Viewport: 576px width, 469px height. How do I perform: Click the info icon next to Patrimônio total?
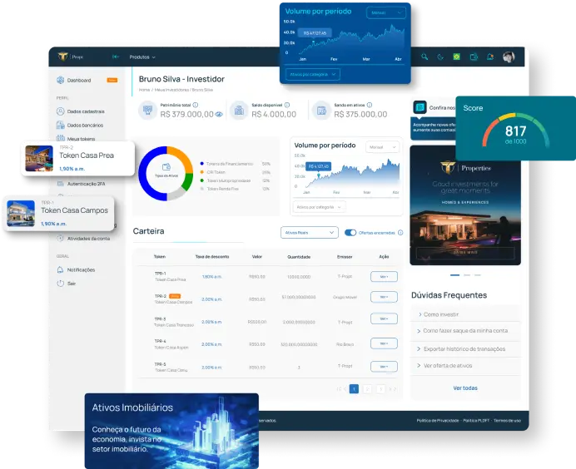(x=197, y=105)
